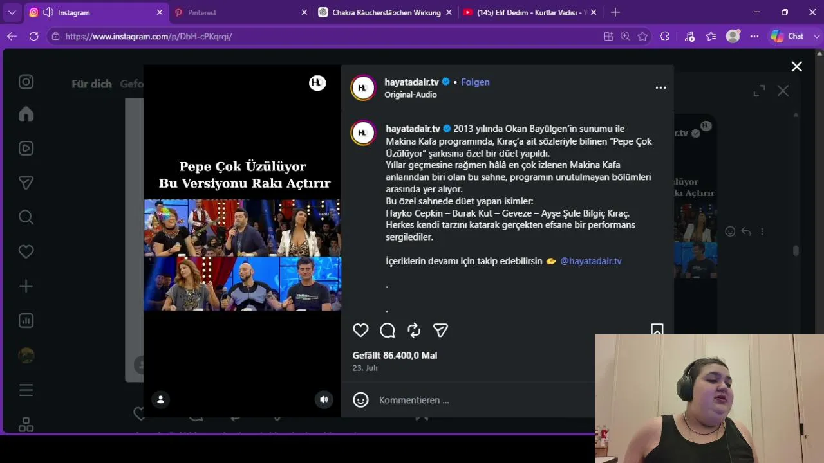Open the tab actions dropdown menu
Viewport: 824px width, 463px height.
point(12,12)
